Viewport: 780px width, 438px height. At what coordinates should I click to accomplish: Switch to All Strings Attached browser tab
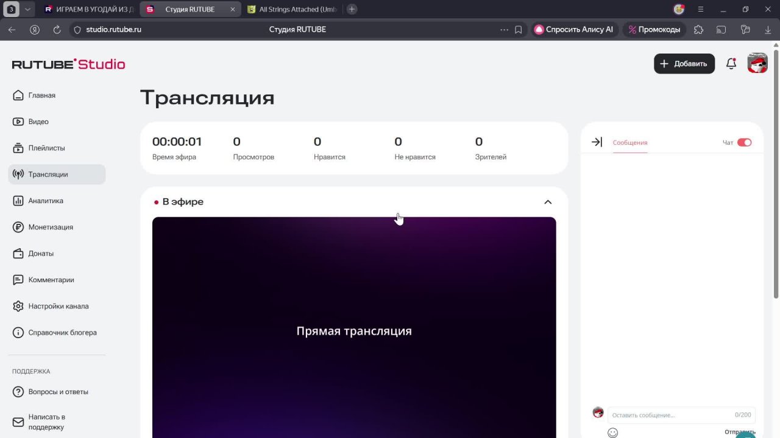tap(292, 9)
